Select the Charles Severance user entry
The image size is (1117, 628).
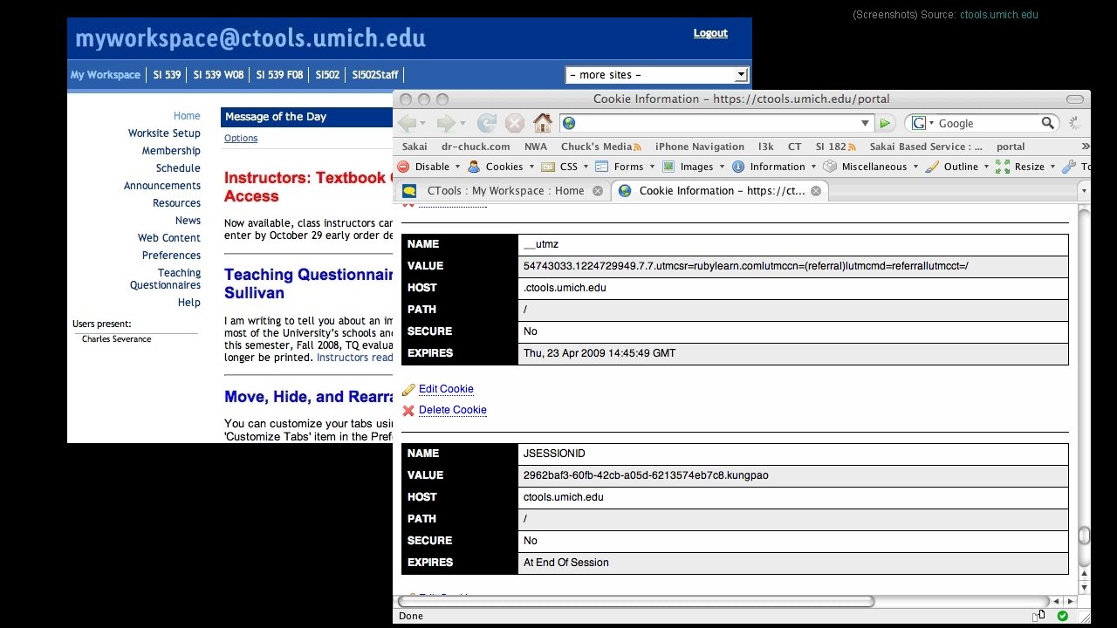(116, 339)
